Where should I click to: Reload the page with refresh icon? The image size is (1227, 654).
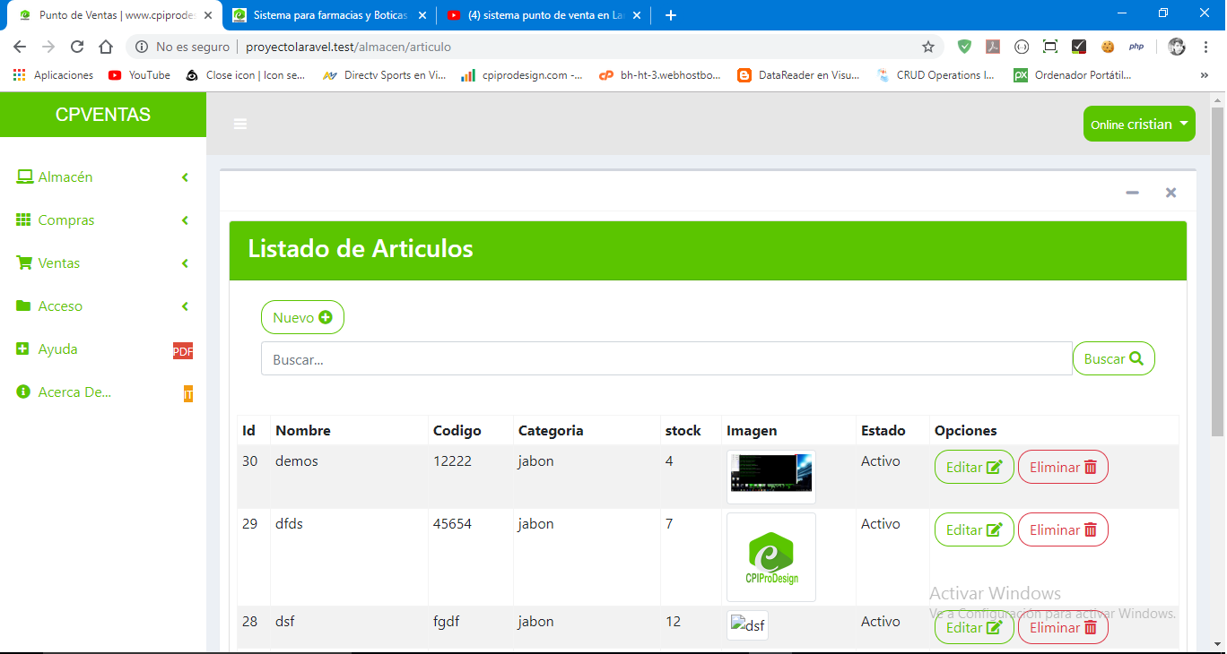[x=77, y=47]
